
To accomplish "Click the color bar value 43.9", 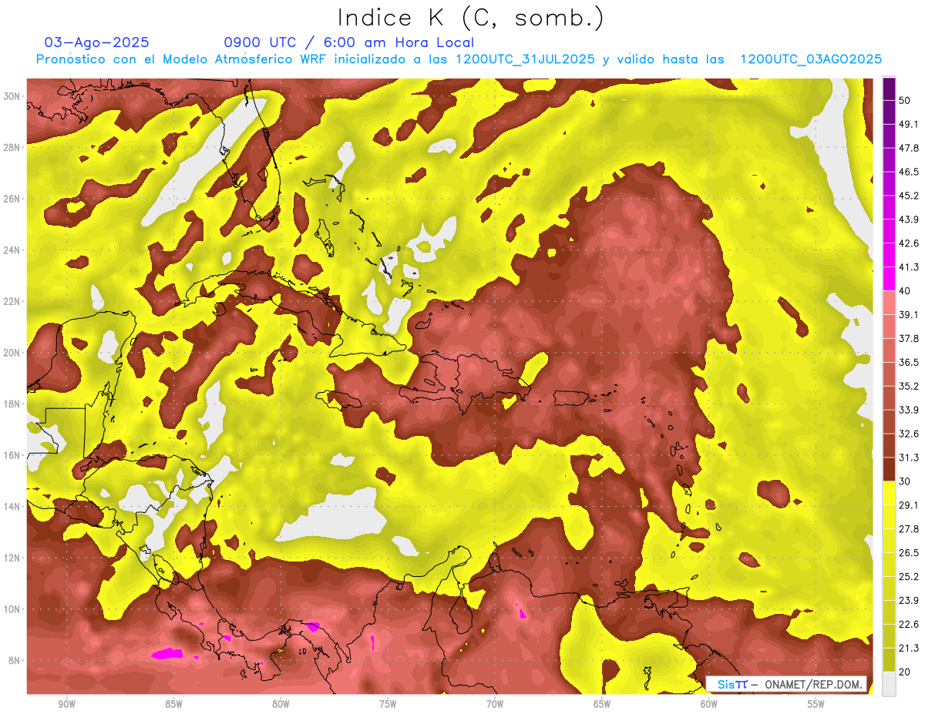I will point(908,220).
